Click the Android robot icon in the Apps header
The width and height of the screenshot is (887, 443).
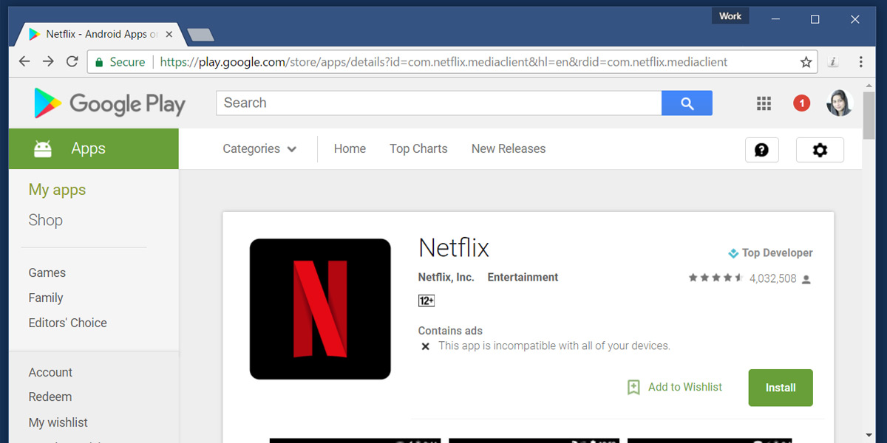point(43,149)
